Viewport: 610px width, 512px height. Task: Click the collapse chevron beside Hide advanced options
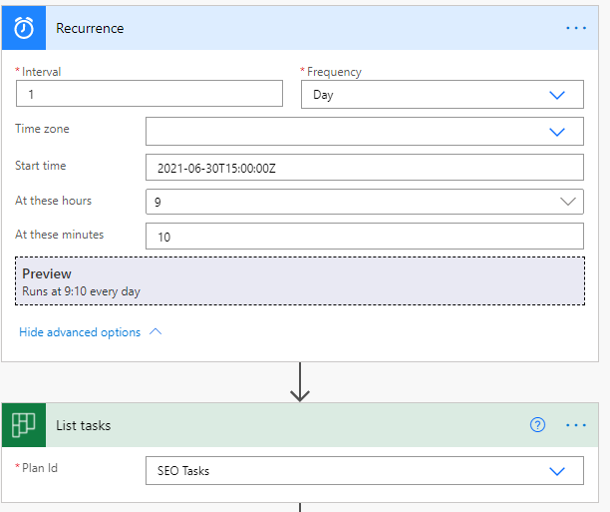[155, 332]
